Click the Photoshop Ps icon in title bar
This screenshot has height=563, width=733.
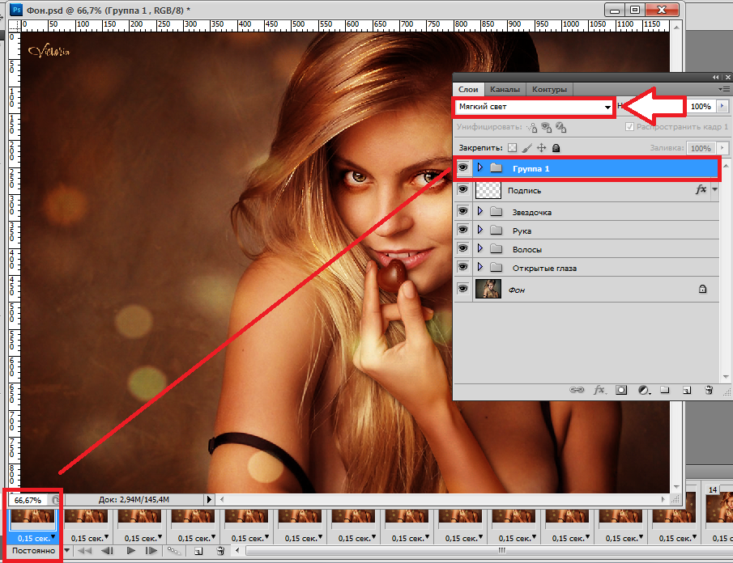16,10
